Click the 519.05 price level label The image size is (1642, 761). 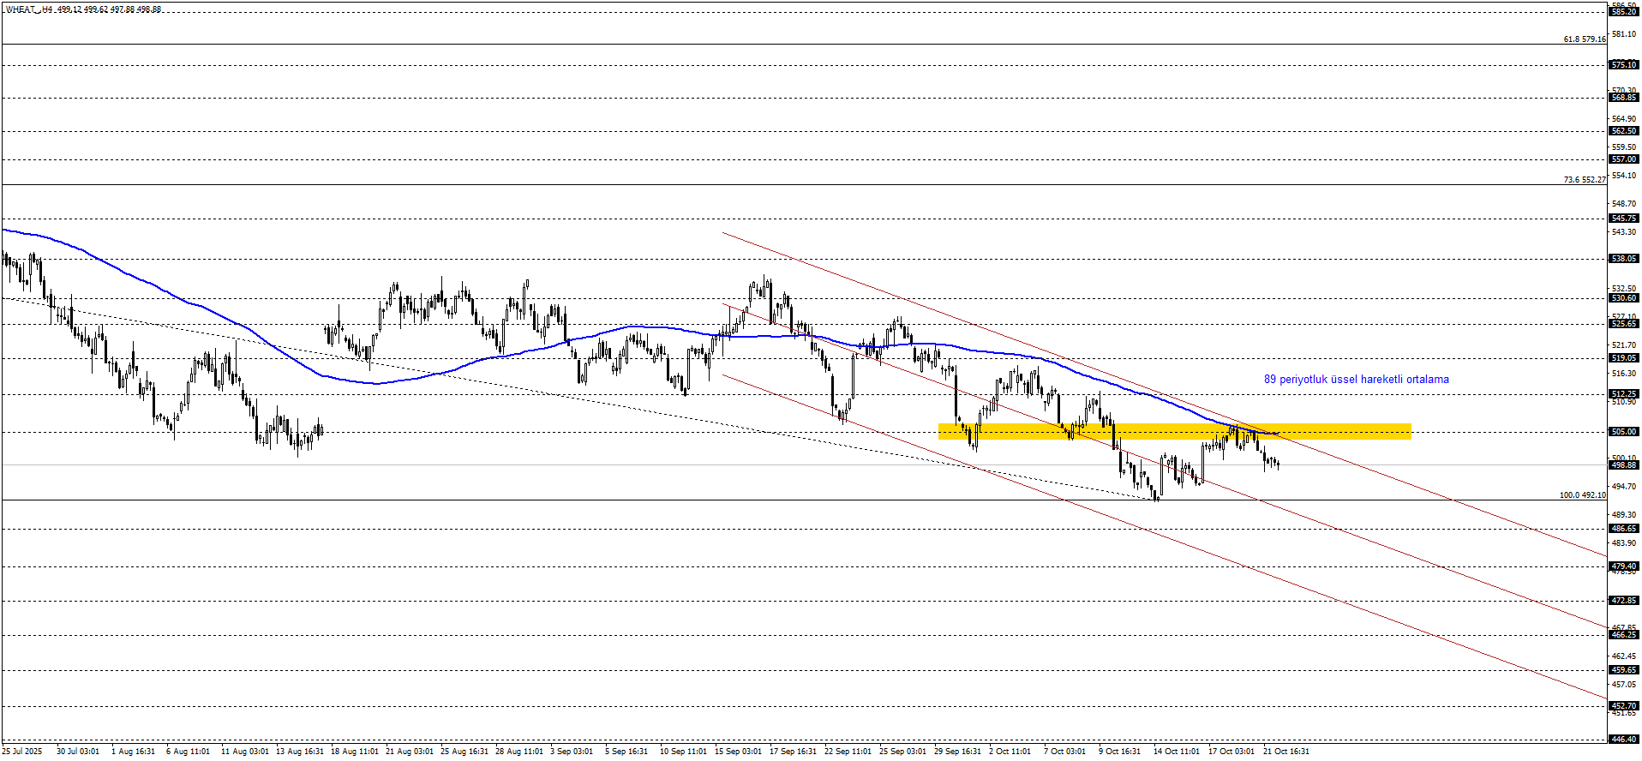1623,358
